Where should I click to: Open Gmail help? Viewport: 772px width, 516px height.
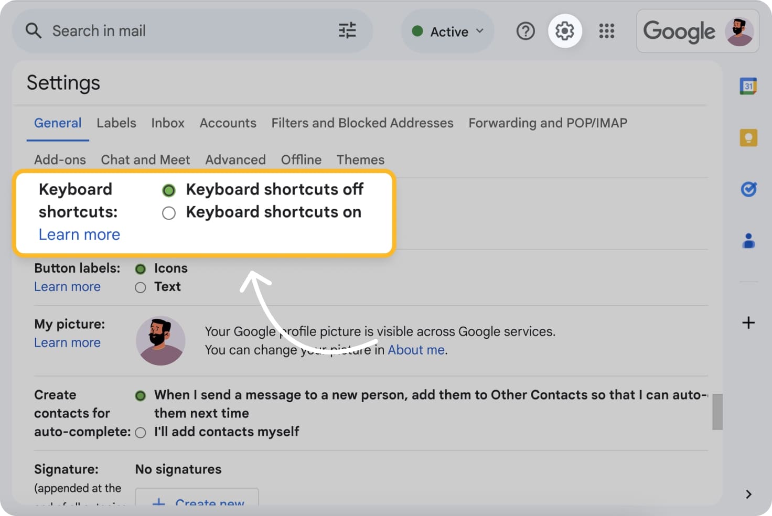pos(525,31)
